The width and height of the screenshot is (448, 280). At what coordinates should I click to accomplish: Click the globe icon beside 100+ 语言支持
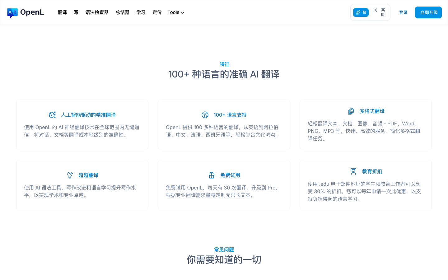tap(205, 115)
